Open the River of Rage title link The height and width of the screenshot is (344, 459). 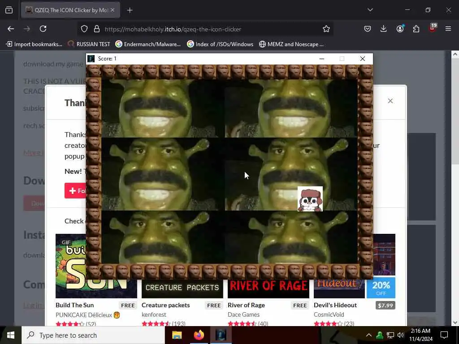[x=246, y=305]
